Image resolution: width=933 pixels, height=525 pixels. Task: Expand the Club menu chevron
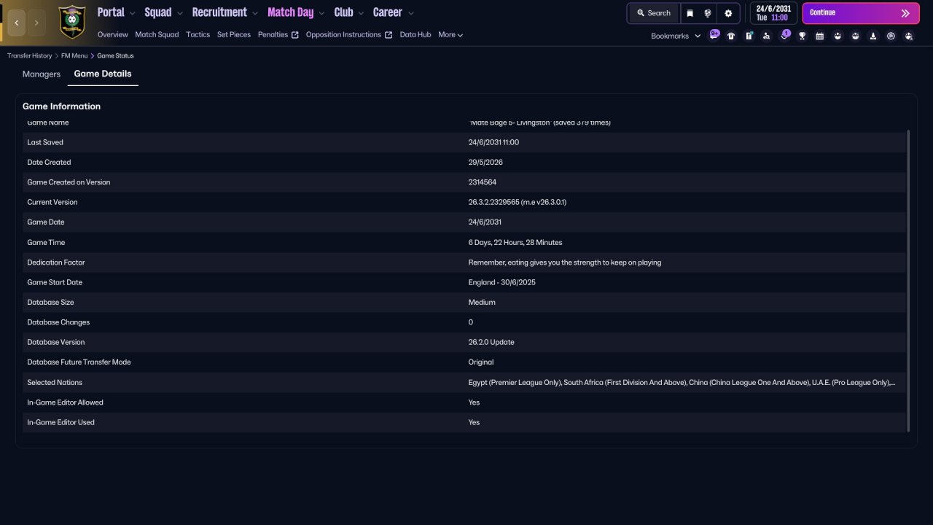(x=360, y=13)
